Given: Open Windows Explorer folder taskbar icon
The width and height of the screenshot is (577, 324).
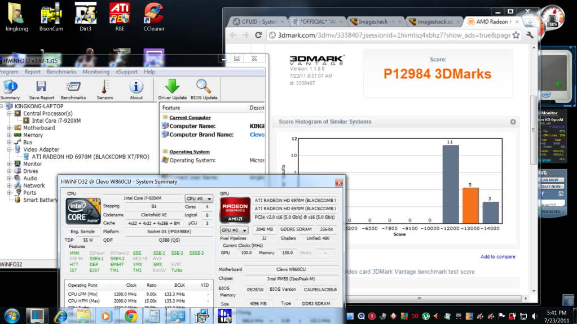Looking at the screenshot, I should pyautogui.click(x=83, y=316).
